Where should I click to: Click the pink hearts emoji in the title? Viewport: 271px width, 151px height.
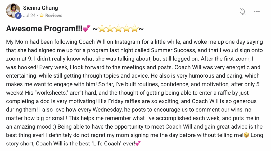coord(86,29)
